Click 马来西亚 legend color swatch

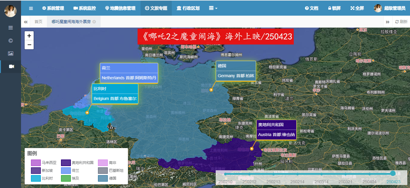click(35, 163)
